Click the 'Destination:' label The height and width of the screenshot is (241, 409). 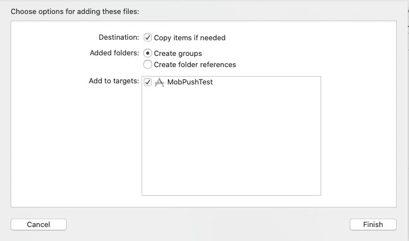(119, 37)
